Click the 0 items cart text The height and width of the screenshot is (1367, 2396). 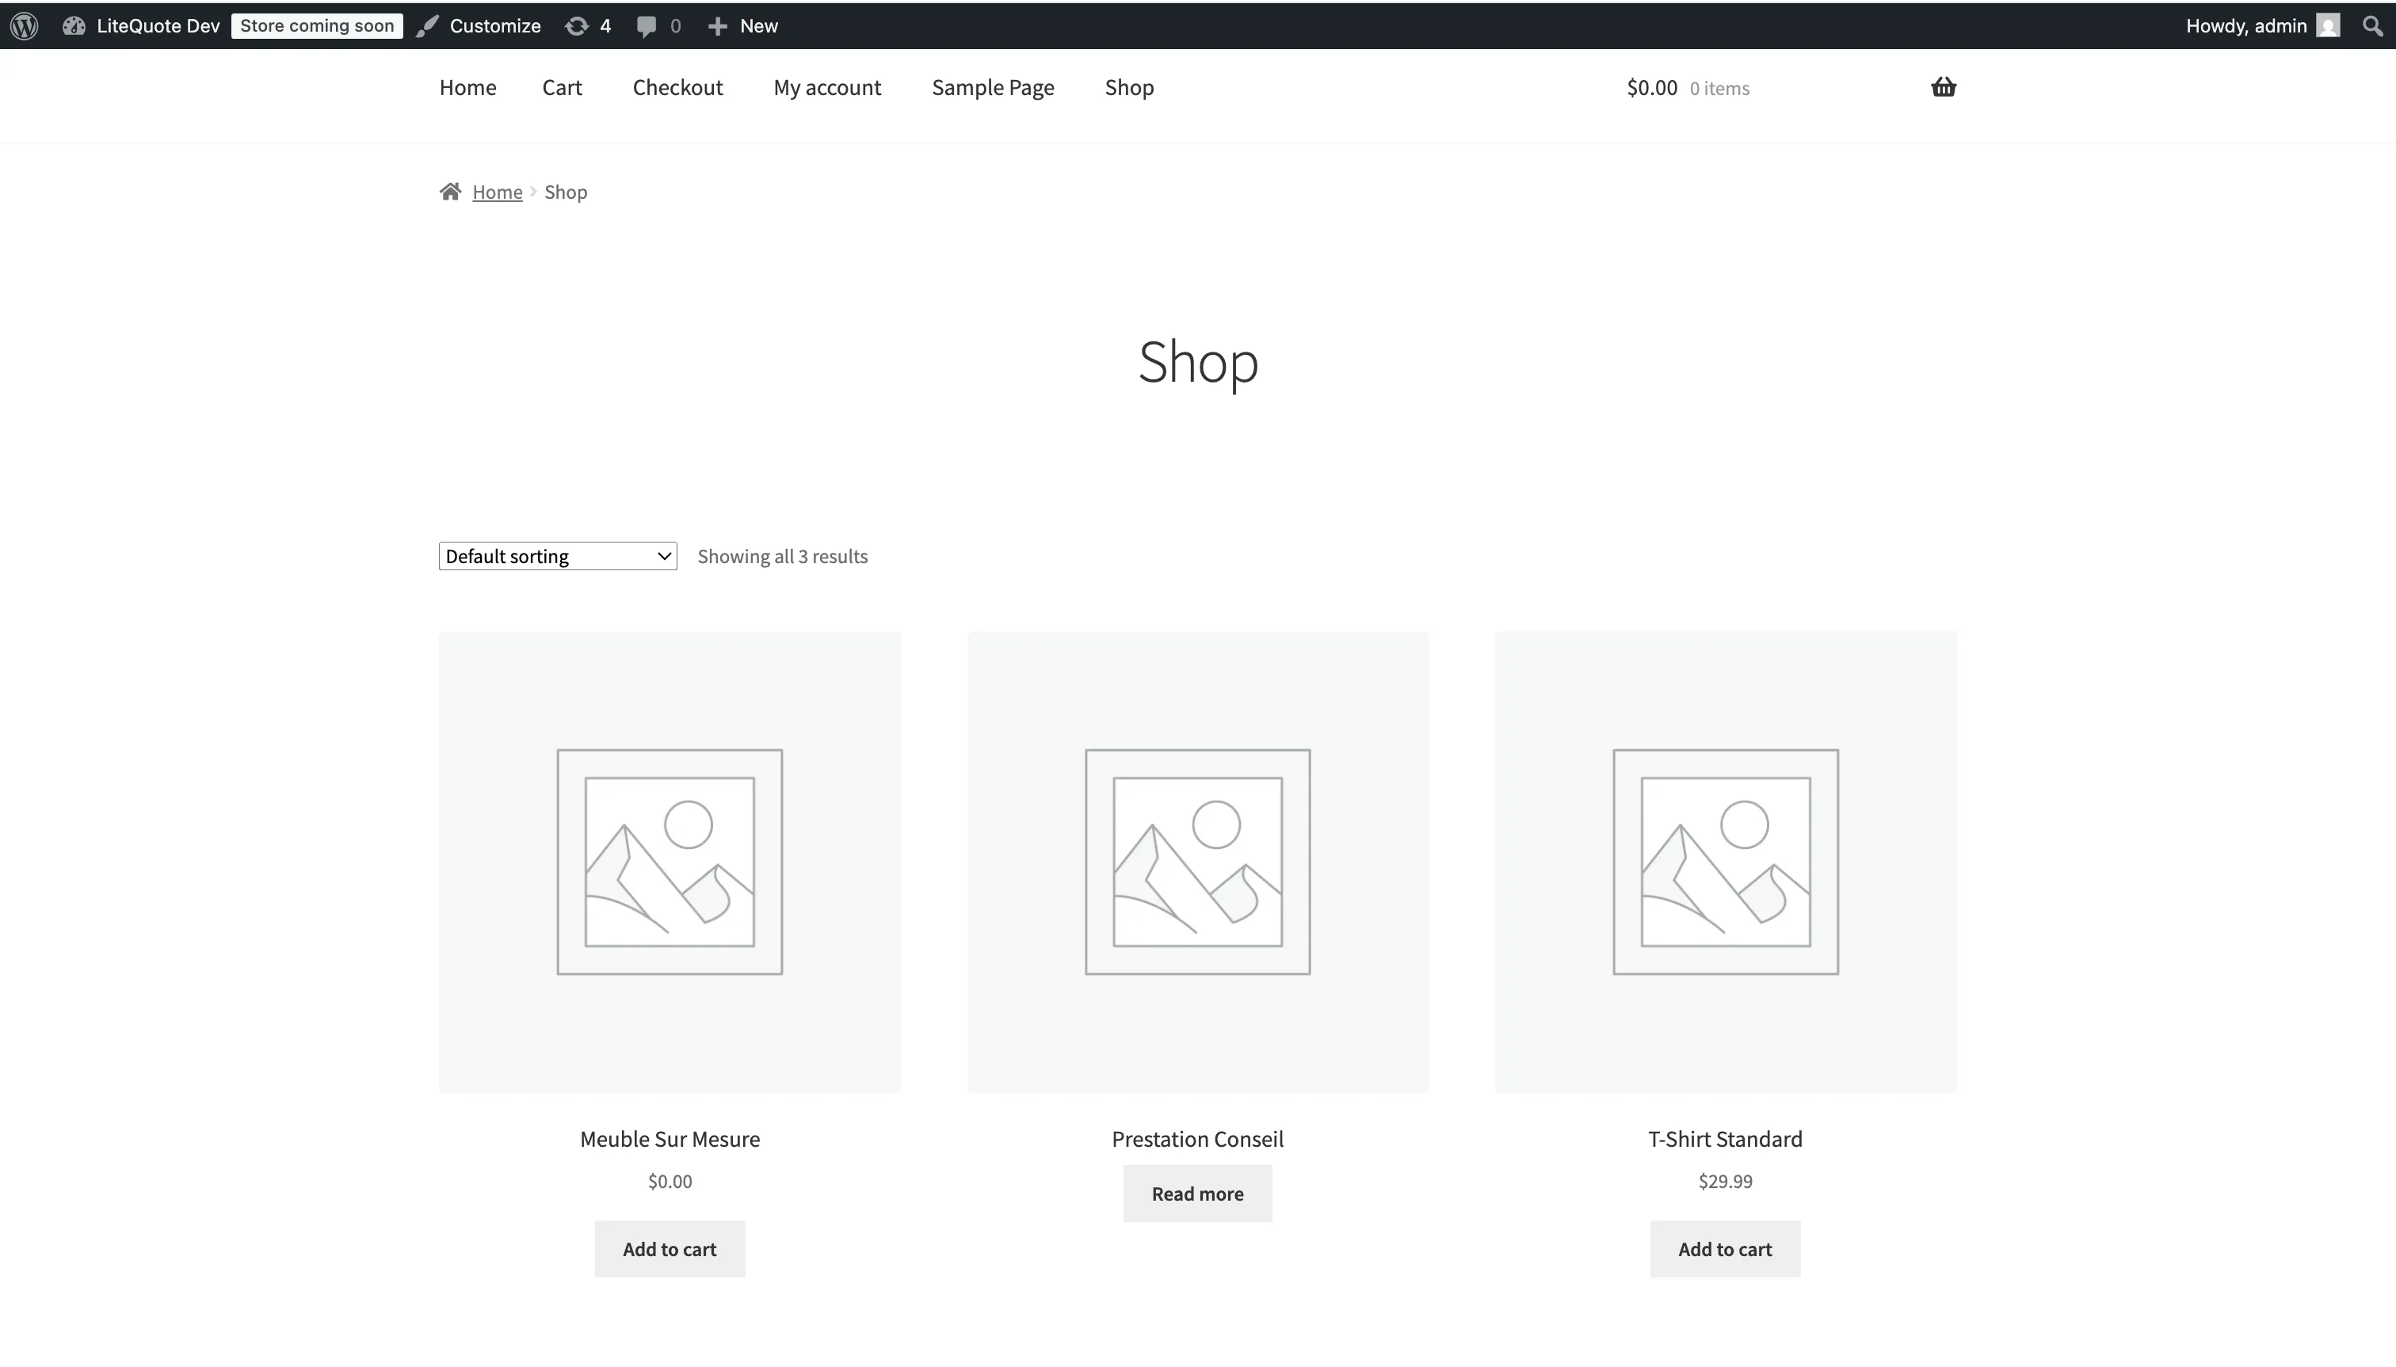pyautogui.click(x=1719, y=88)
